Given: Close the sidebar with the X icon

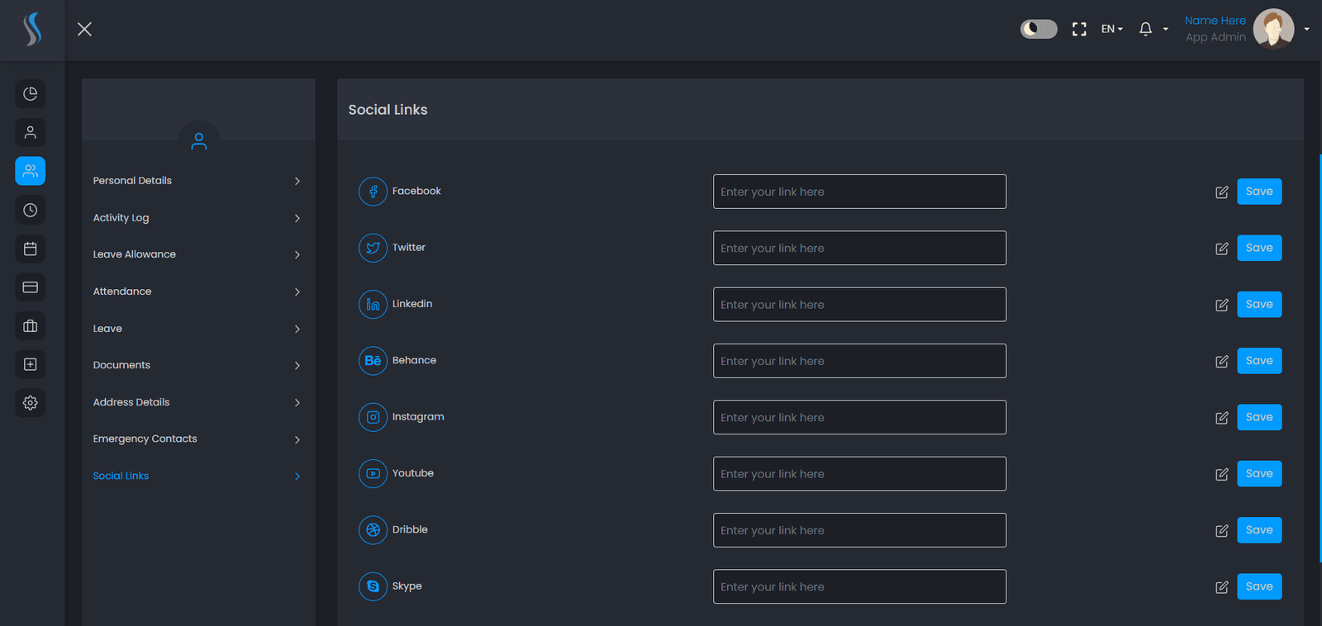Looking at the screenshot, I should point(84,29).
